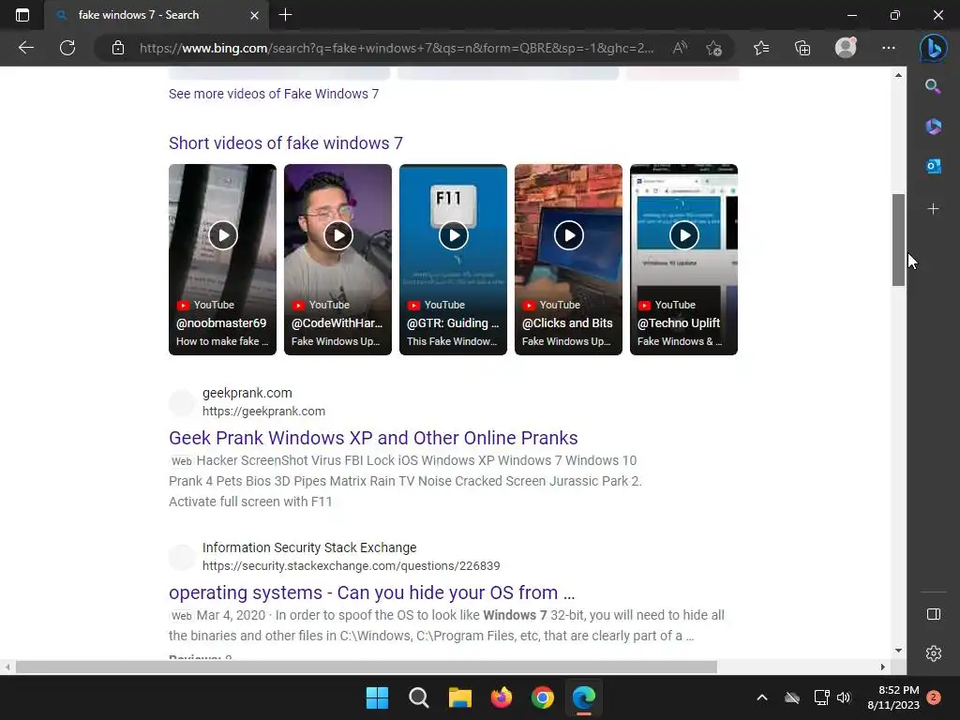Open 'operating systems - Can you hide your OS' result
Viewport: 960px width, 720px height.
tap(371, 592)
